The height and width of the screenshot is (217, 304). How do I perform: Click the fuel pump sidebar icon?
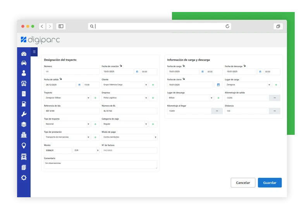[24, 103]
